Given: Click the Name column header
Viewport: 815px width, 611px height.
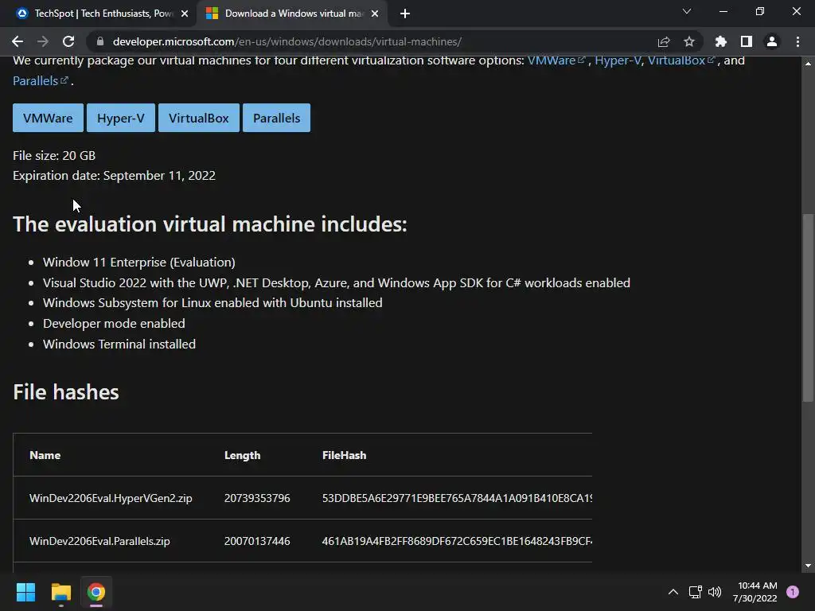Looking at the screenshot, I should pos(45,455).
